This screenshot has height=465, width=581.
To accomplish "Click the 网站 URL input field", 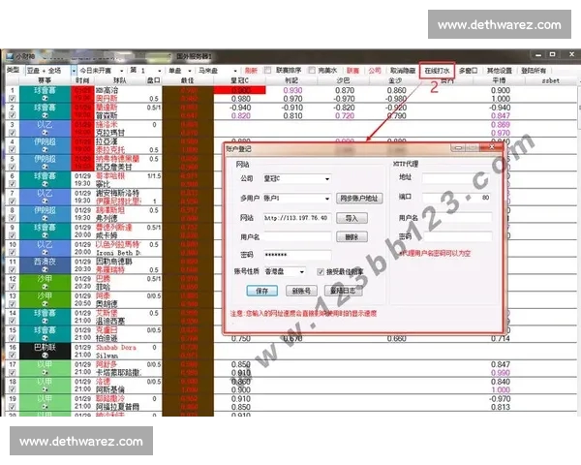I will click(297, 218).
